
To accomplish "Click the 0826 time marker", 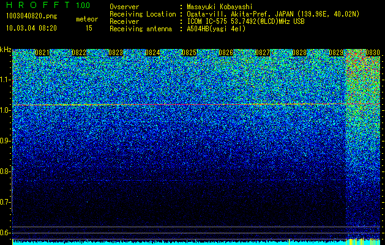I will pos(226,53).
